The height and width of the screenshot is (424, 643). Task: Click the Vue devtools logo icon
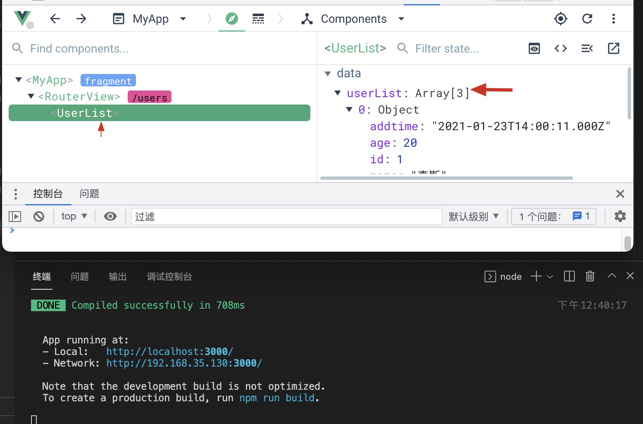(x=22, y=19)
